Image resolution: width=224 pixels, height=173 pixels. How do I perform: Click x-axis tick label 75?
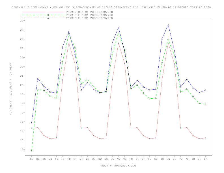pyautogui.click(x=187, y=159)
